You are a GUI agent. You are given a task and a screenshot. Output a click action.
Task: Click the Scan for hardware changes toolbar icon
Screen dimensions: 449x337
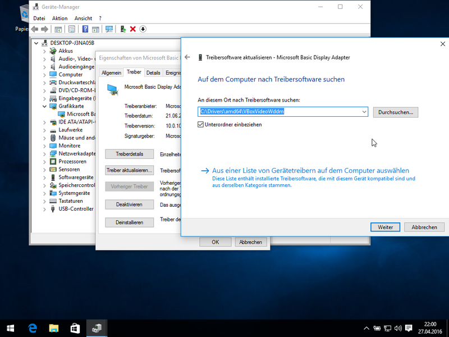tap(108, 29)
